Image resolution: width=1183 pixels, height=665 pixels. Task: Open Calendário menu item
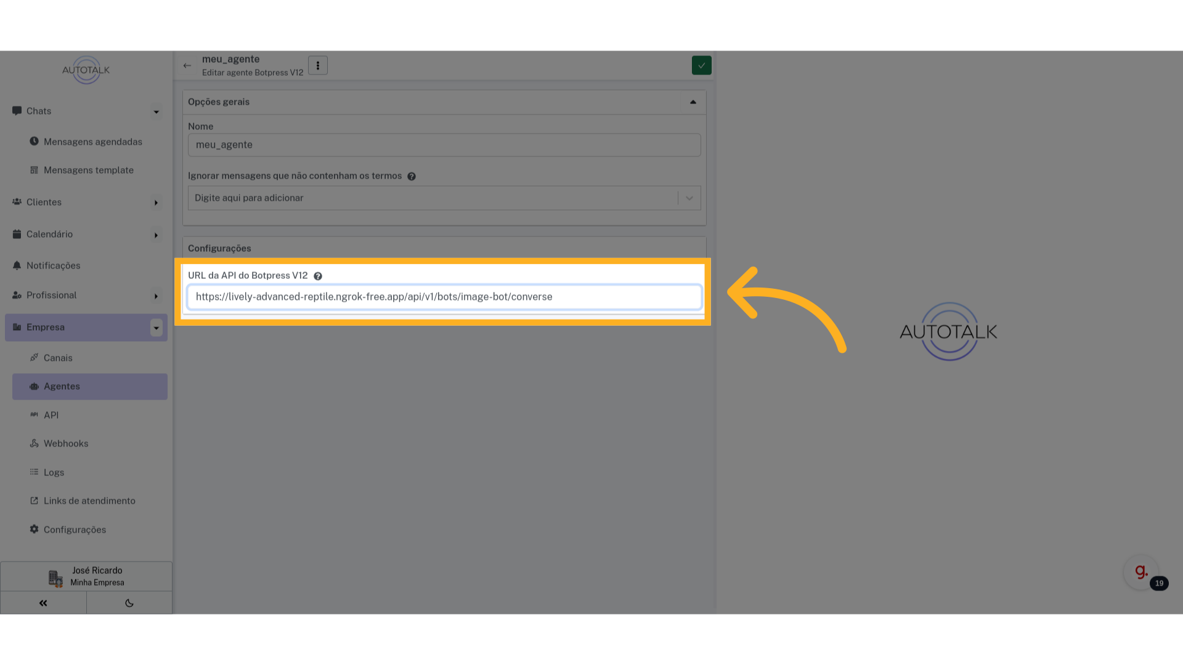(x=49, y=234)
